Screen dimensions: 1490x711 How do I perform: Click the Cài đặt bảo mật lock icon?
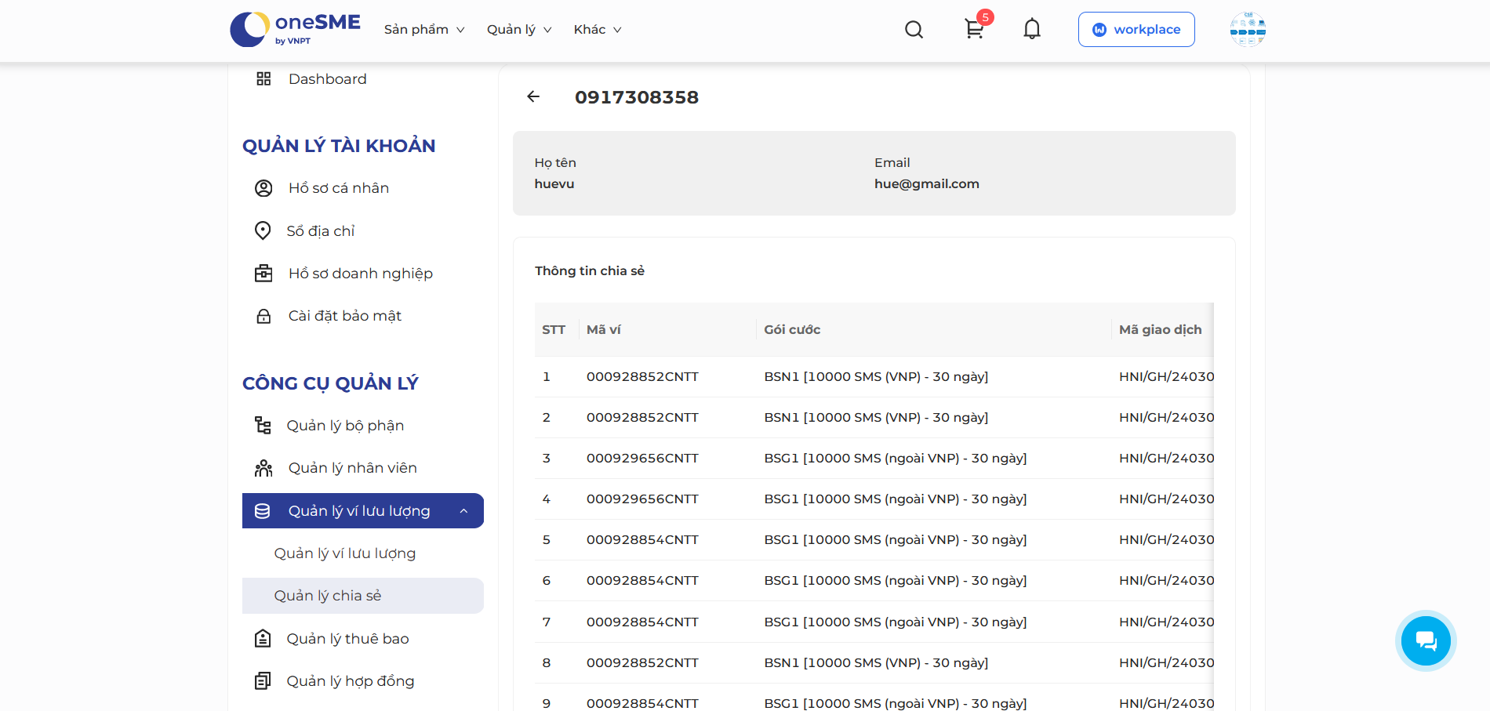[263, 316]
